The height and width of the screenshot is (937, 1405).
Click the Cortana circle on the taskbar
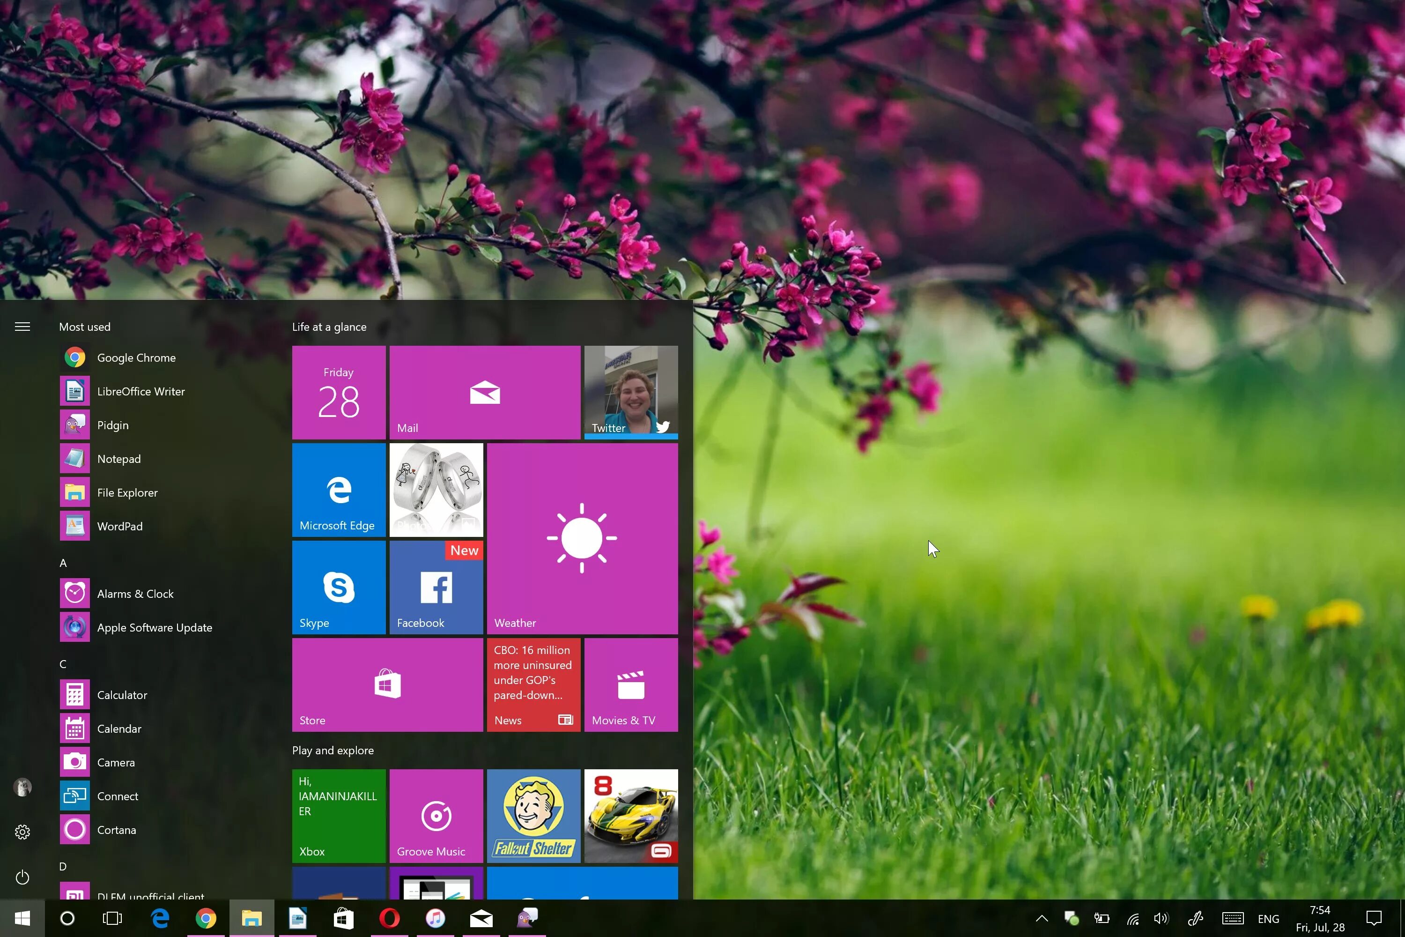[67, 918]
